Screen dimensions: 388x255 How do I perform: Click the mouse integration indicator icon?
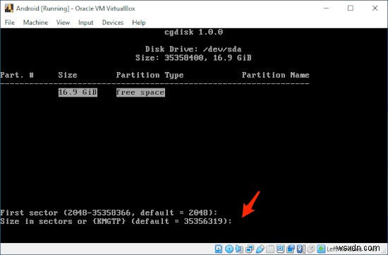[x=311, y=249]
